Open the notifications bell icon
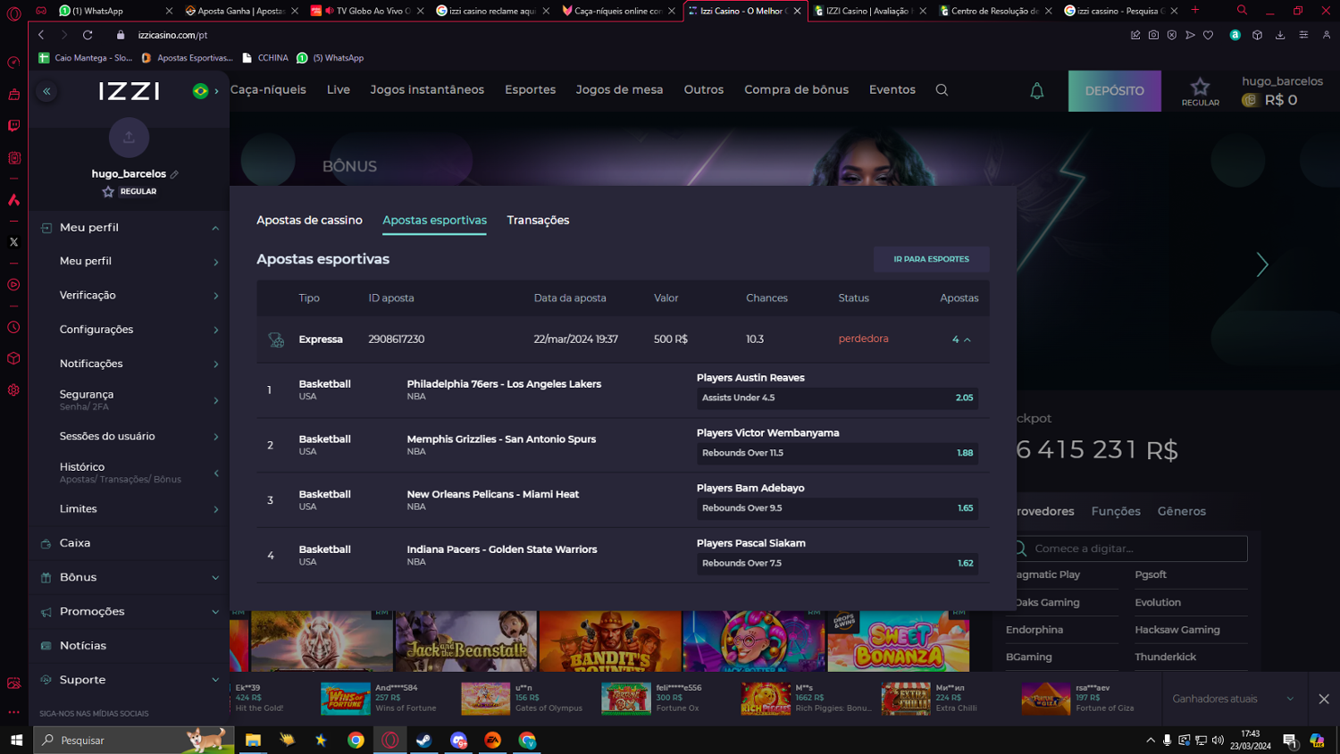Viewport: 1340px width, 754px height. (x=1036, y=90)
